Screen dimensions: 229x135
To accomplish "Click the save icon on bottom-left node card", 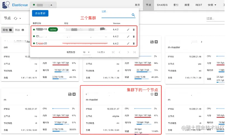I will tap(70, 94).
